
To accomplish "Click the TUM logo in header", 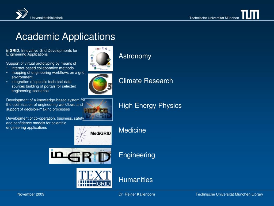I will (x=250, y=14).
